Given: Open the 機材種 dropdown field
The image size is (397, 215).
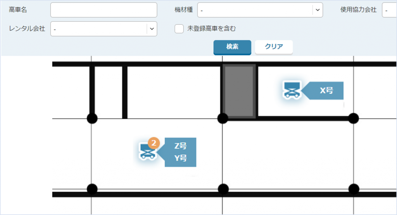Looking at the screenshot, I should [x=255, y=10].
